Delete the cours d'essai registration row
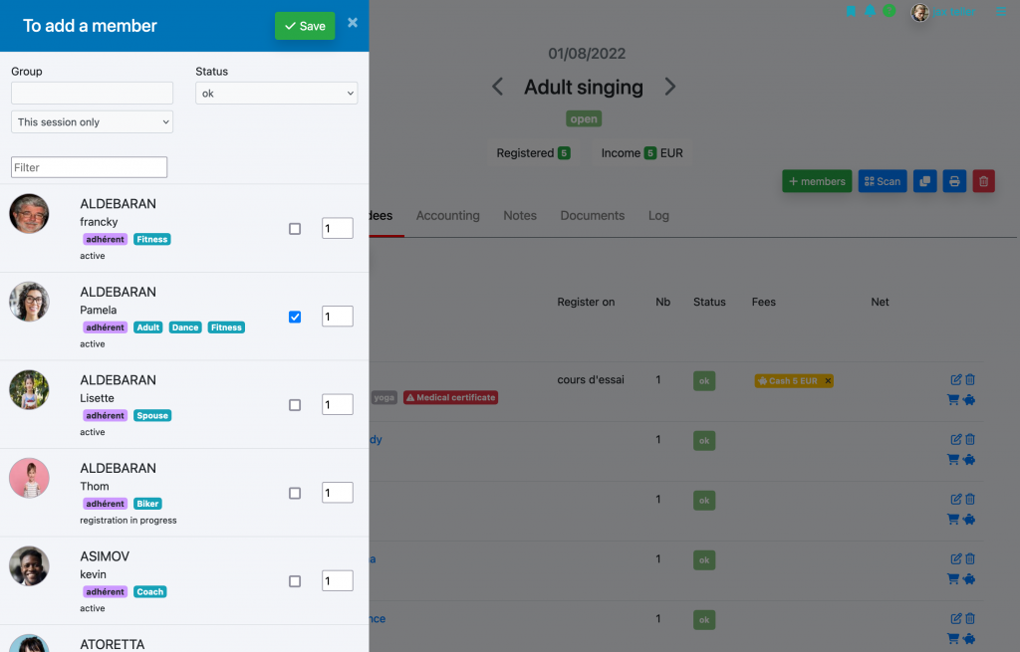Image resolution: width=1020 pixels, height=652 pixels. (x=970, y=379)
